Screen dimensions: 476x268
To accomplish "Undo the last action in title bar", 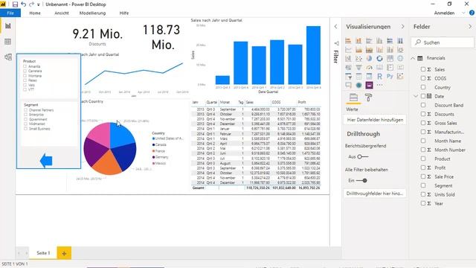I will [23, 4].
